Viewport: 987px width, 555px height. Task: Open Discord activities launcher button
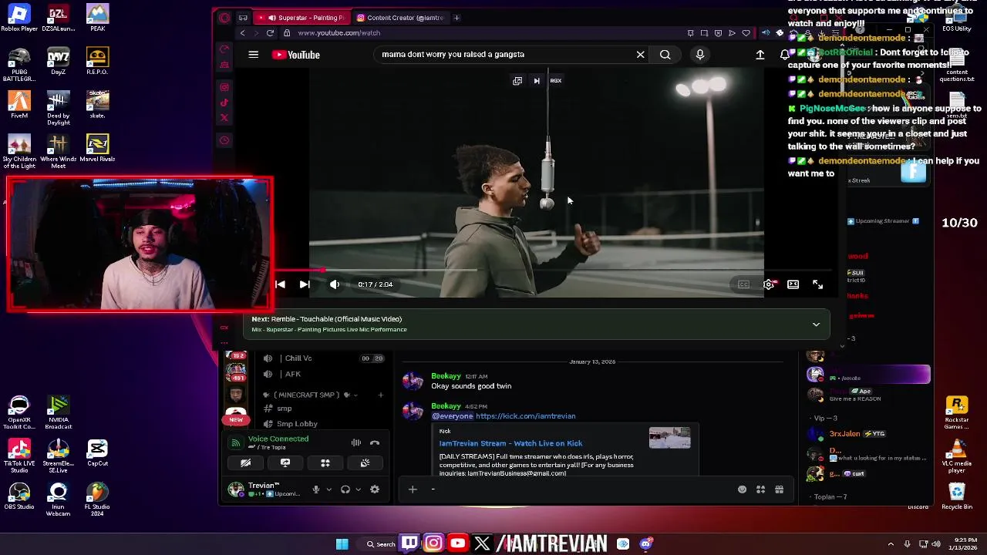coord(325,463)
